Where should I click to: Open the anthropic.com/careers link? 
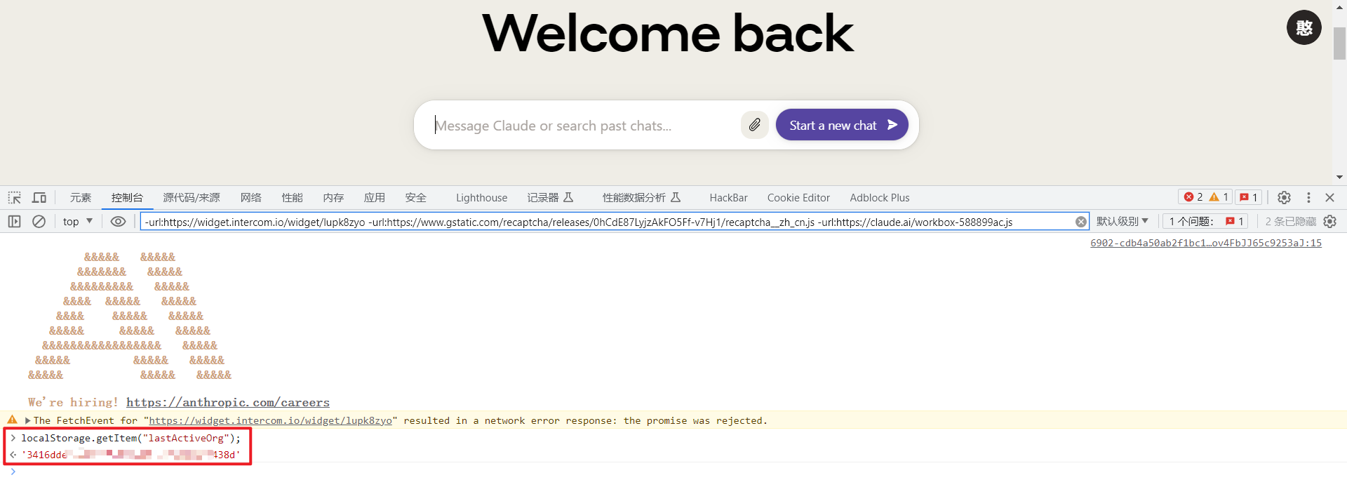227,403
